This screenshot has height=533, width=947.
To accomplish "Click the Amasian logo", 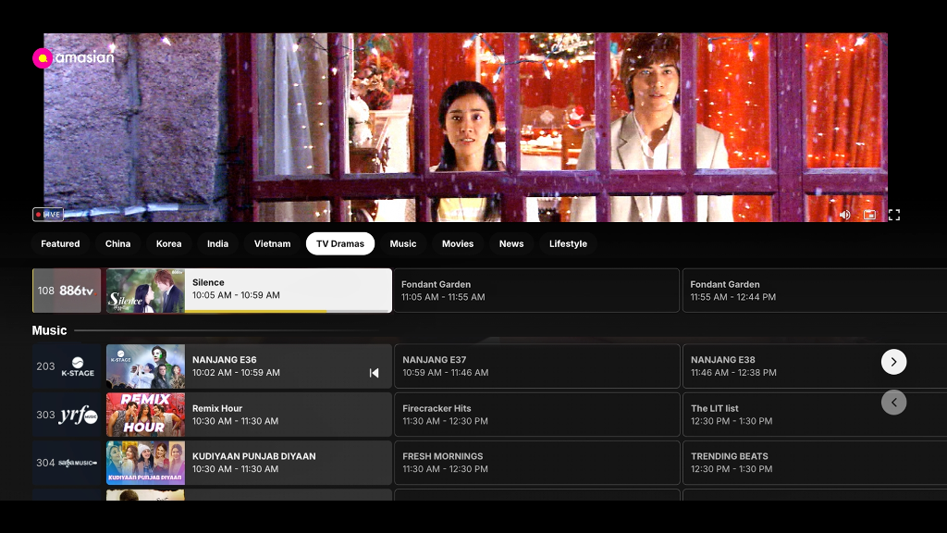I will (74, 58).
